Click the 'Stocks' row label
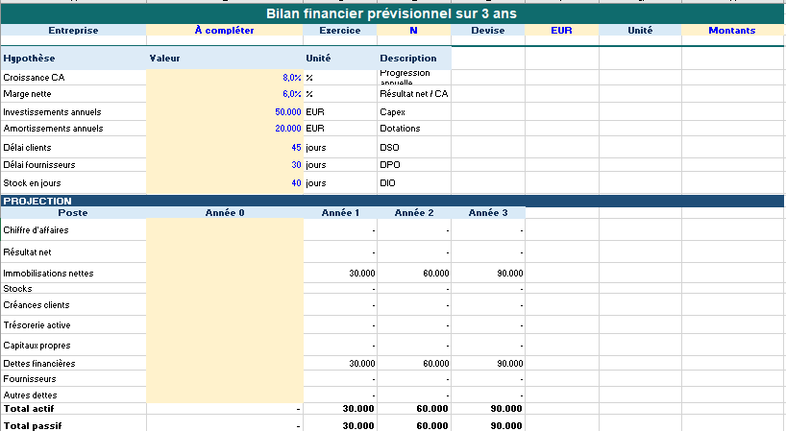This screenshot has width=786, height=431. point(73,288)
